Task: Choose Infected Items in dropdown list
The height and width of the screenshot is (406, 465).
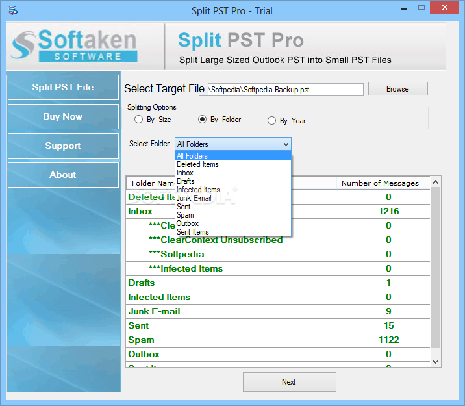Action: tap(233, 190)
